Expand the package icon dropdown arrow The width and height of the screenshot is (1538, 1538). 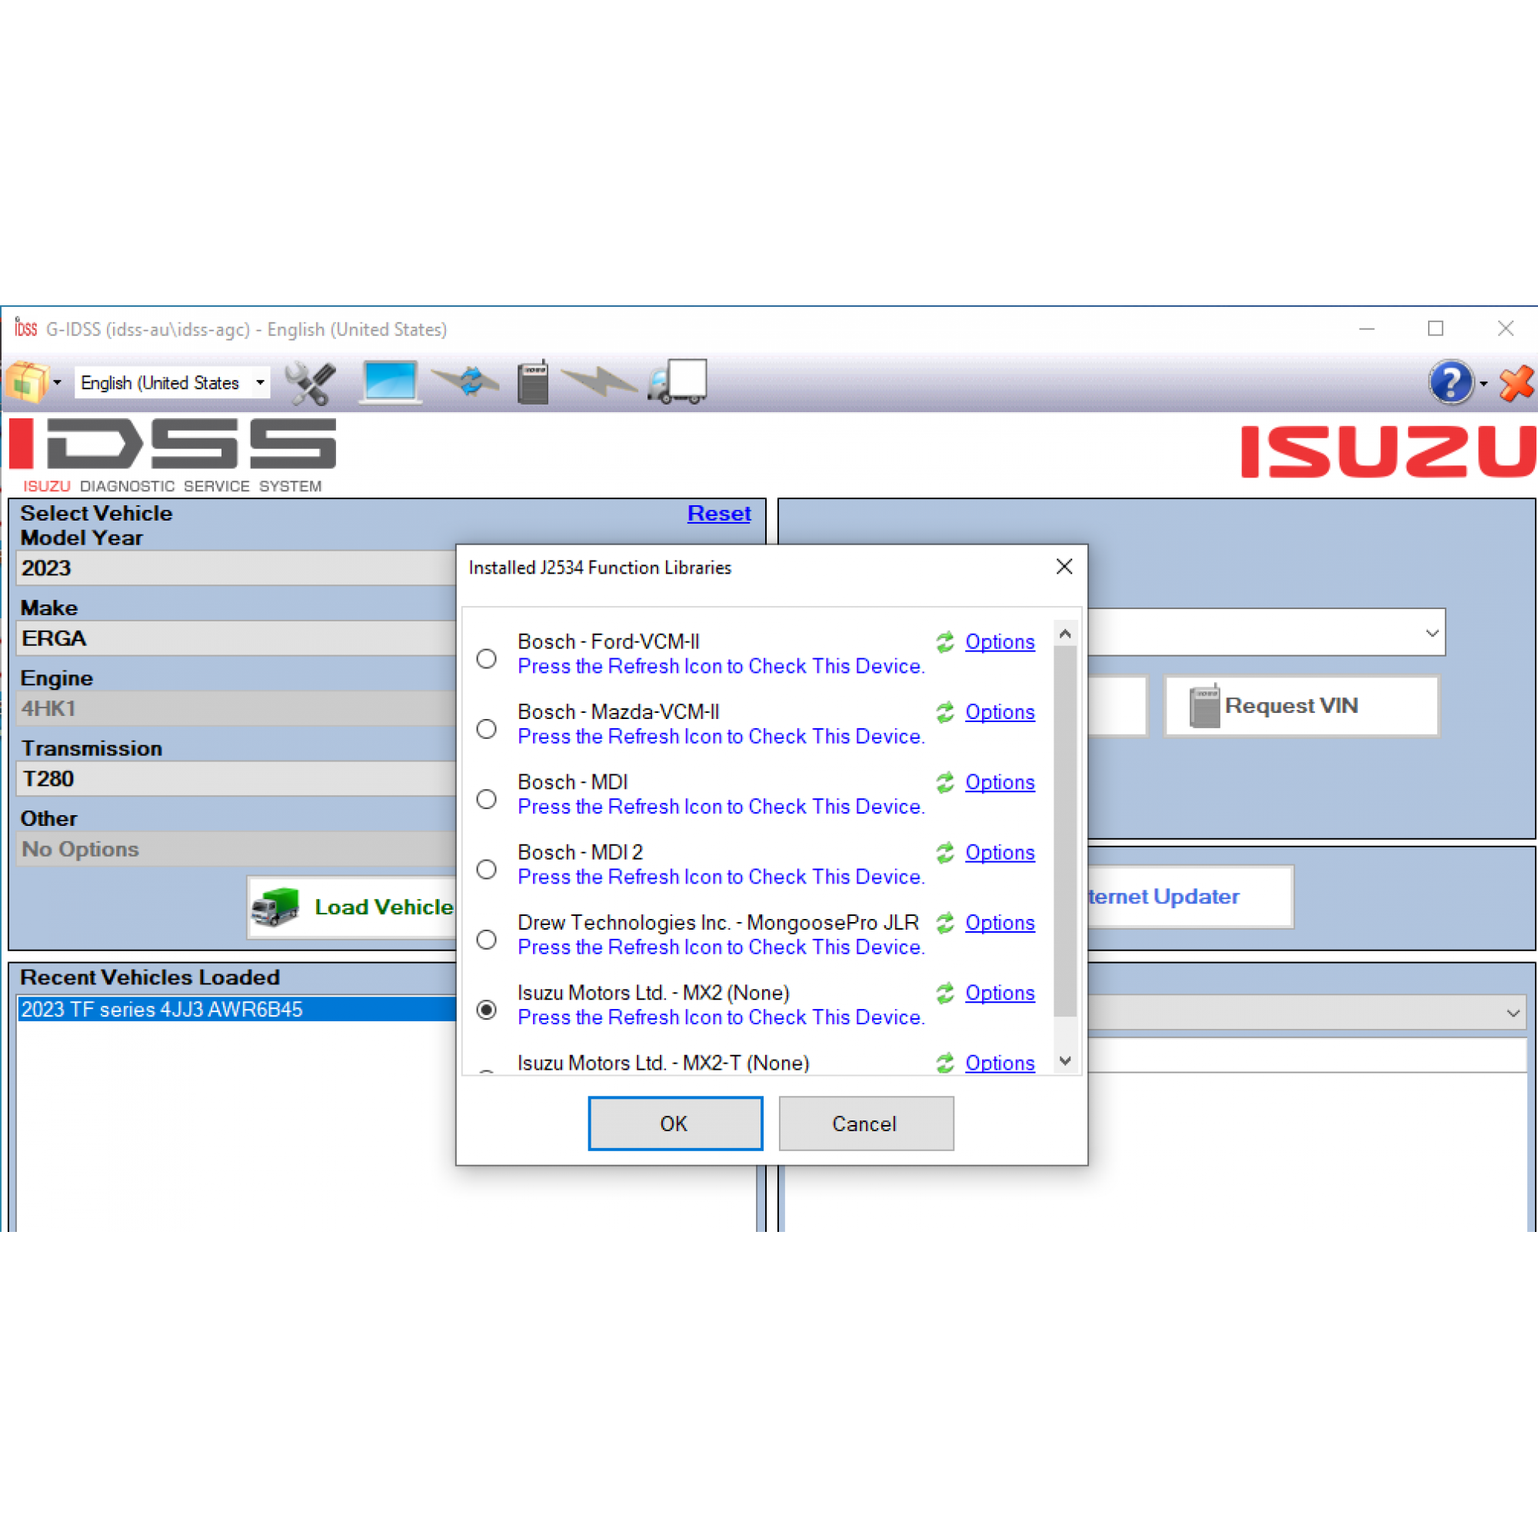[58, 383]
